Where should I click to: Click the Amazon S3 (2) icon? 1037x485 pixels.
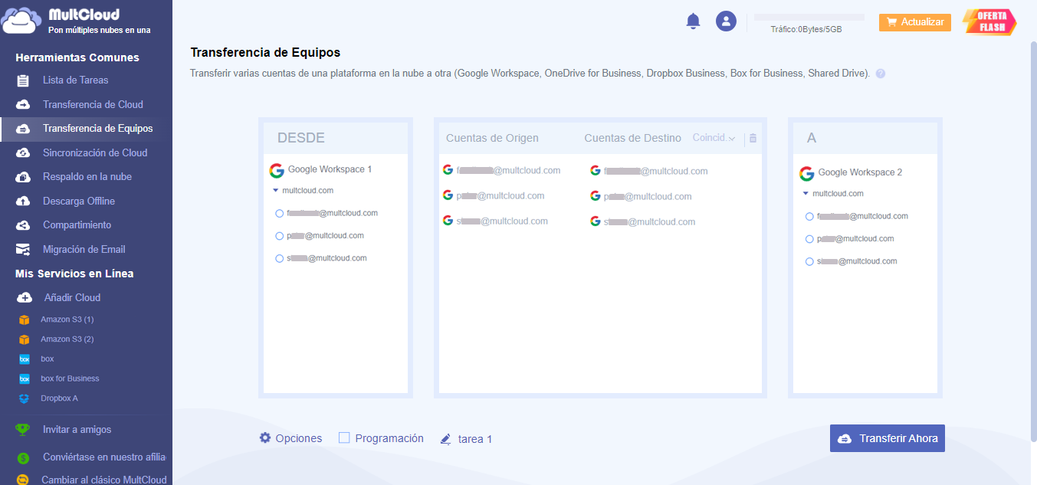(25, 339)
